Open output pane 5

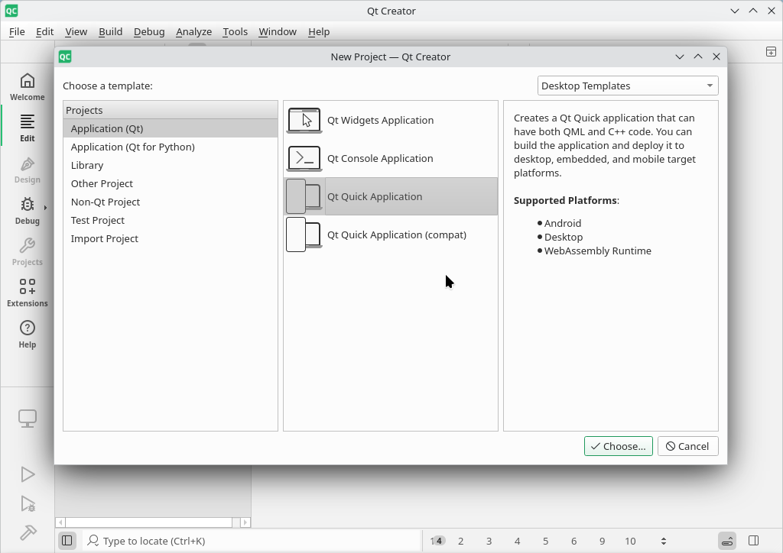[x=545, y=541]
